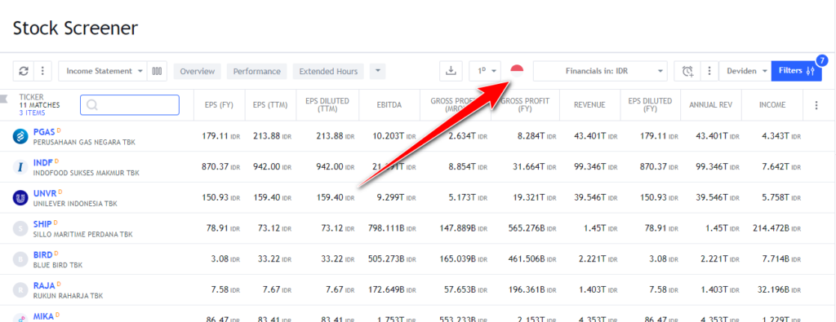Select the Extended Hours tab
The width and height of the screenshot is (836, 322).
tap(328, 71)
